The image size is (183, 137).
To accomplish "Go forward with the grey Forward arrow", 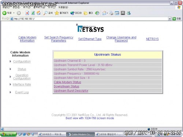I will [x=19, y=13].
